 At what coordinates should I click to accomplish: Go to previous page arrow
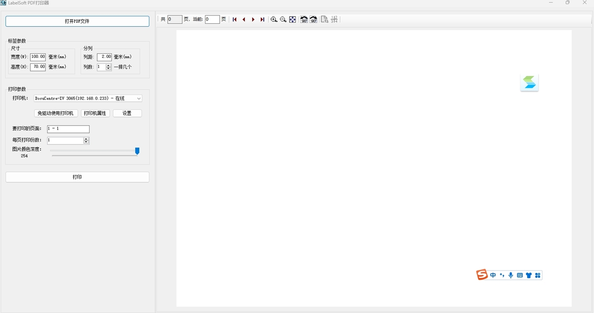point(244,19)
